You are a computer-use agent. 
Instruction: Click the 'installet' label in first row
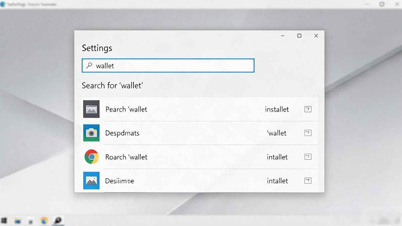(x=277, y=109)
